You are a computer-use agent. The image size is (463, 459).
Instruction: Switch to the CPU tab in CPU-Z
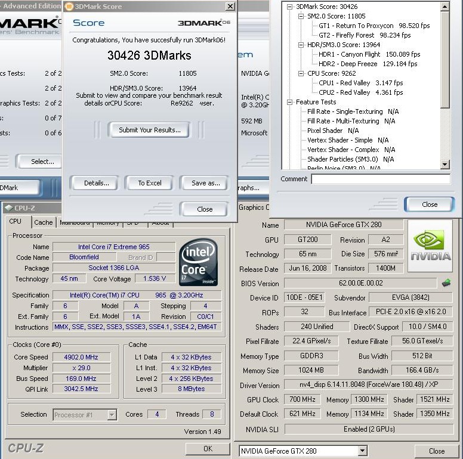tap(16, 222)
